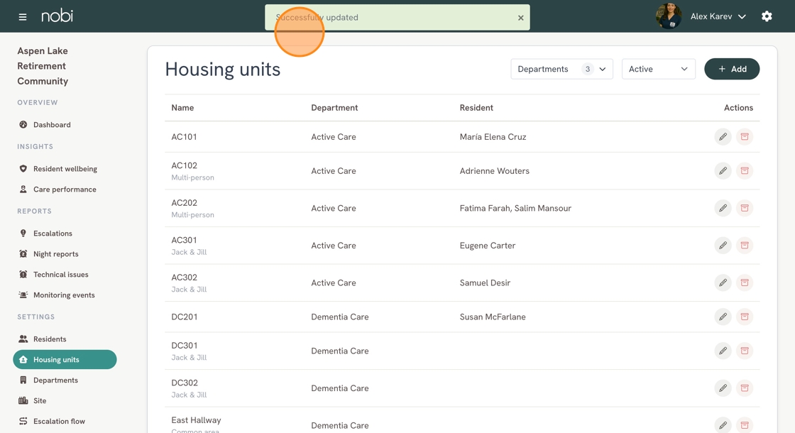Open Monitoring events report
The image size is (795, 433).
coord(65,295)
